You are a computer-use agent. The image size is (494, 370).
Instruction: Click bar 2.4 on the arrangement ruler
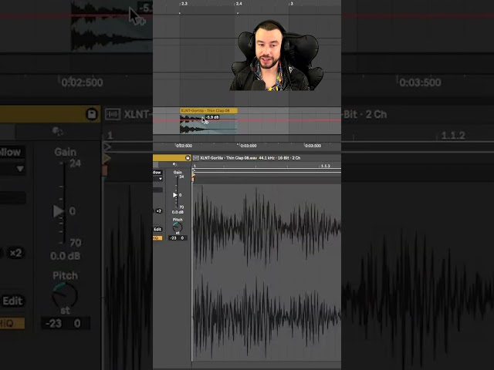239,4
